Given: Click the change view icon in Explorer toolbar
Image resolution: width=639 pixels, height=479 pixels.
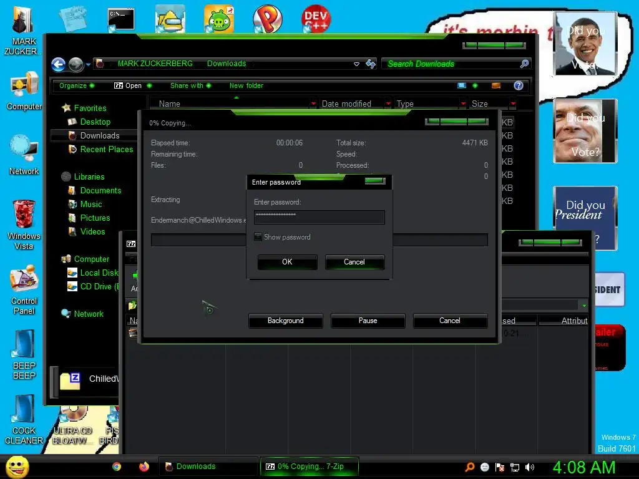Looking at the screenshot, I should [462, 85].
